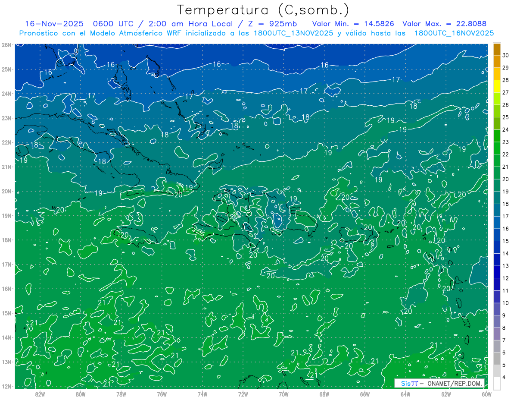Click the 'Valor Max. = 22.8088' readout
The image size is (517, 400).
coord(444,24)
